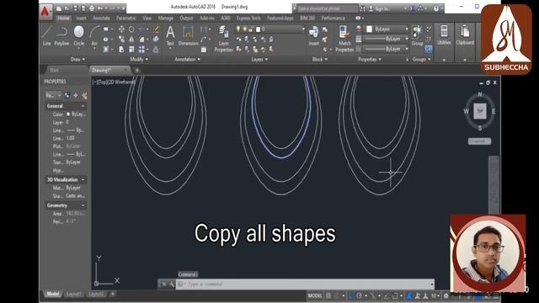Expand the Properties panel dropdown
This screenshot has height=303, width=539.
pyautogui.click(x=370, y=60)
